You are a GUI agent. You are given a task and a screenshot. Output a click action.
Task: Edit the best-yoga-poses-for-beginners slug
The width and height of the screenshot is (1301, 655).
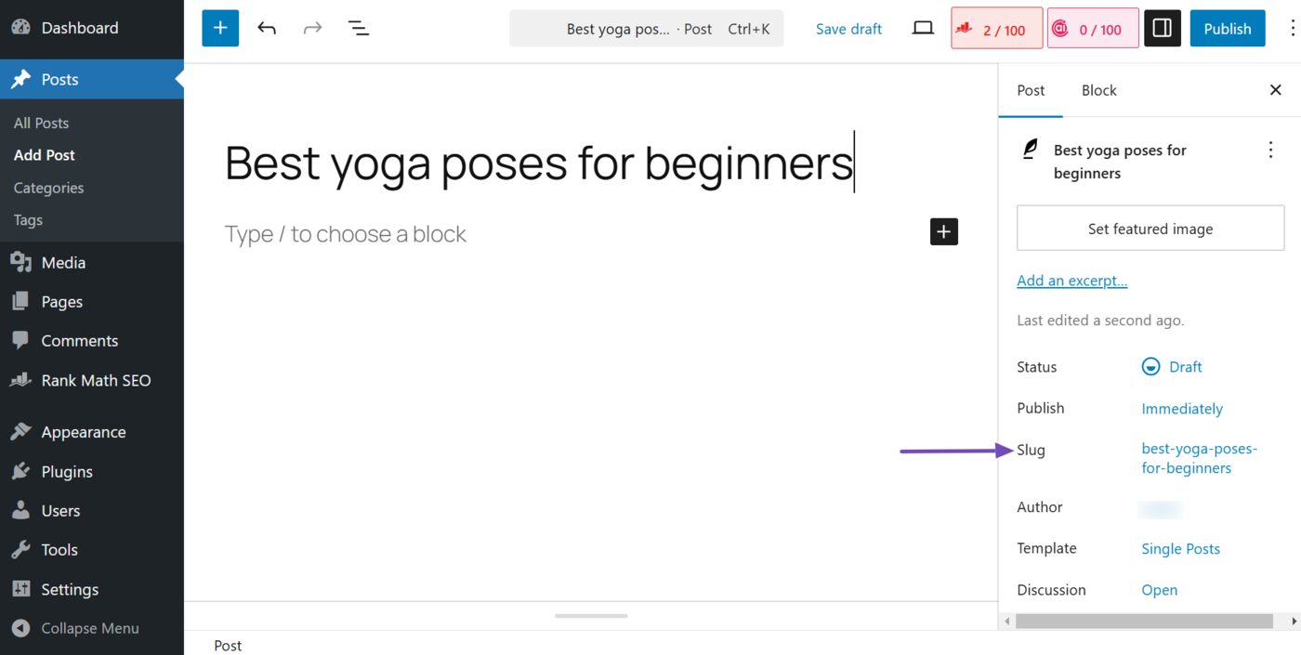(x=1199, y=459)
